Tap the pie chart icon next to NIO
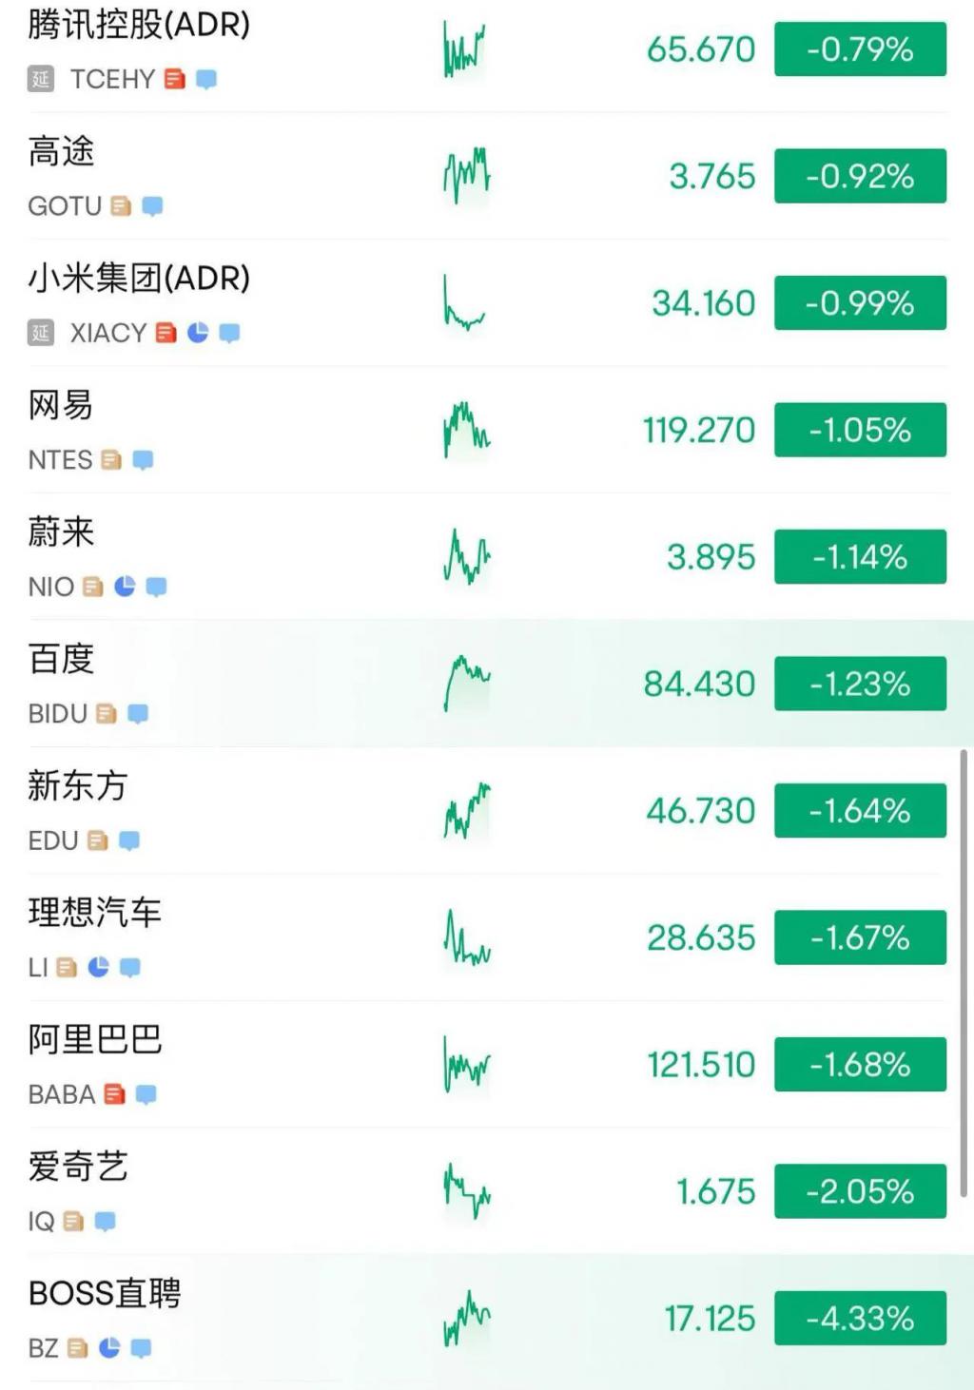974x1390 pixels. (125, 587)
